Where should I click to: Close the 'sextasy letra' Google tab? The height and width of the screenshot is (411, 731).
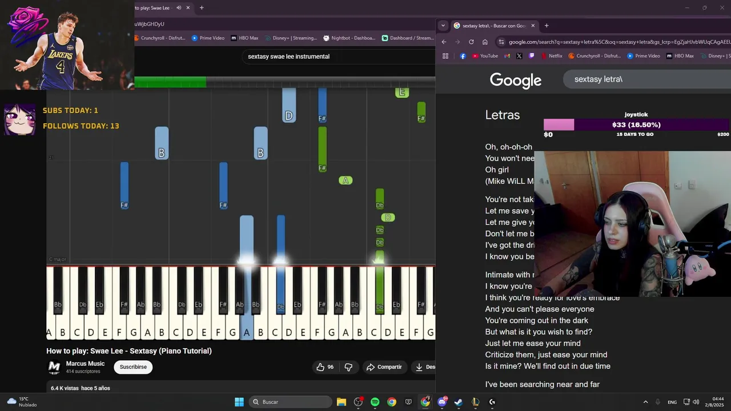point(533,26)
